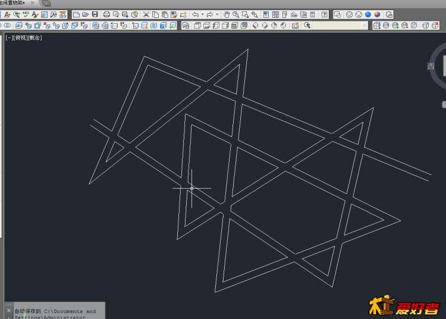This screenshot has height=319, width=446.
Task: Run the ABC spell check tool
Action: point(26,14)
